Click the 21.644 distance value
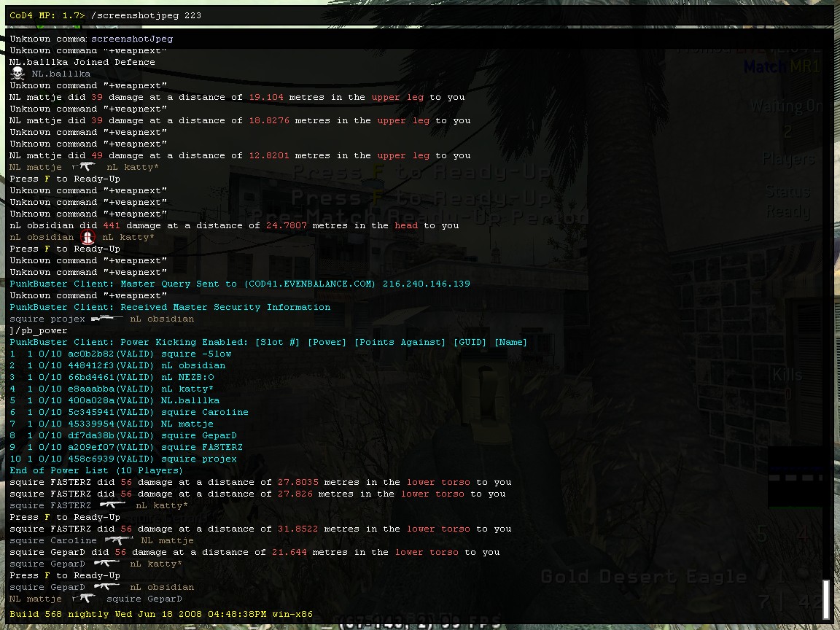 289,552
